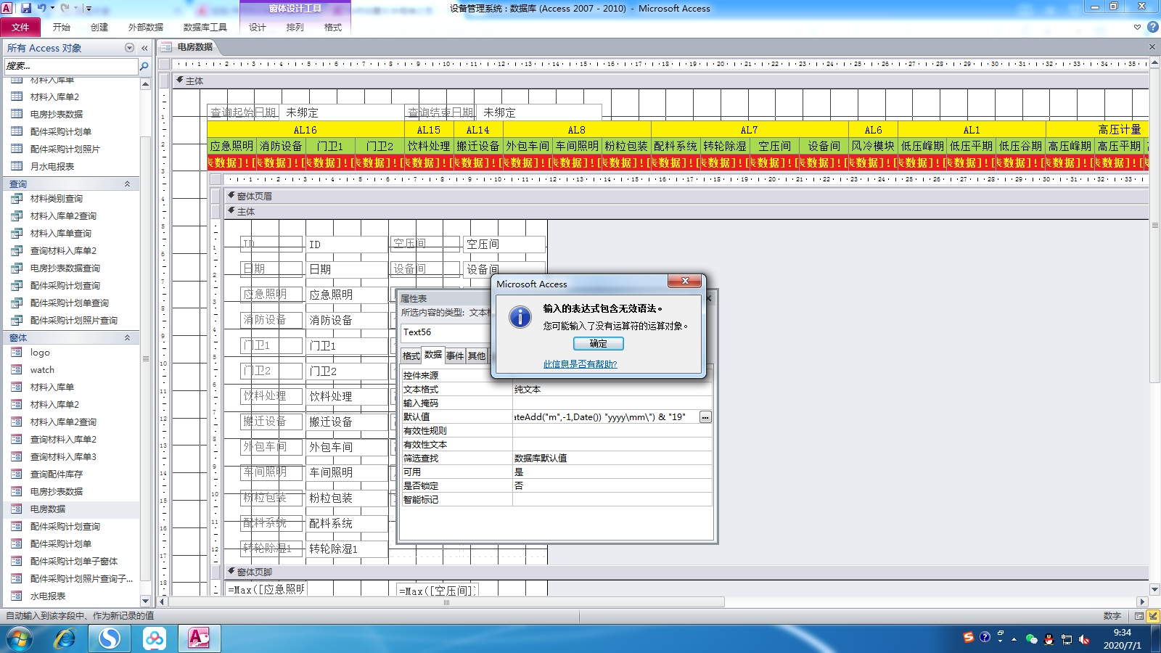This screenshot has width=1161, height=653.
Task: Open the 文件 ribbon tab
Action: [20, 27]
